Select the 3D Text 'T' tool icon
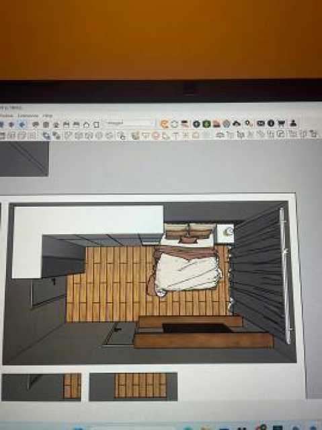Viewport: 322px width, 430px height. pos(176,135)
